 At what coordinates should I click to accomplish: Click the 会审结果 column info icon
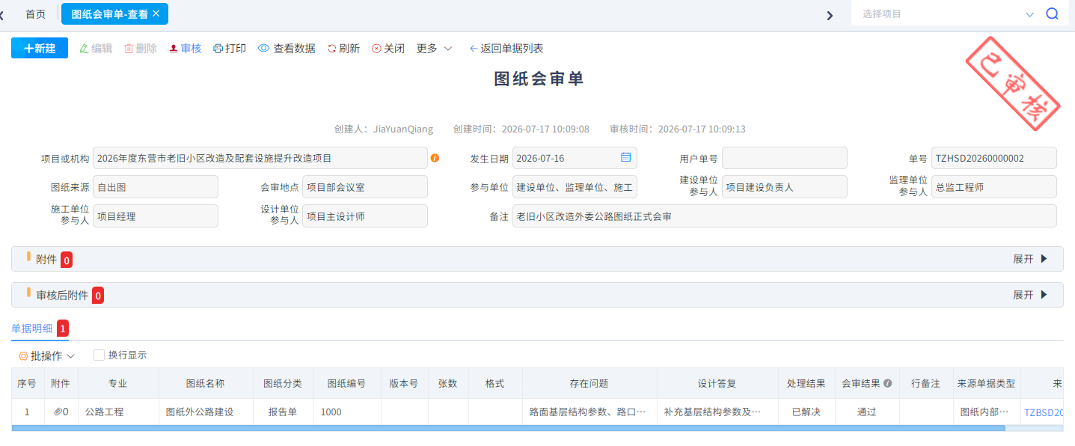point(887,383)
